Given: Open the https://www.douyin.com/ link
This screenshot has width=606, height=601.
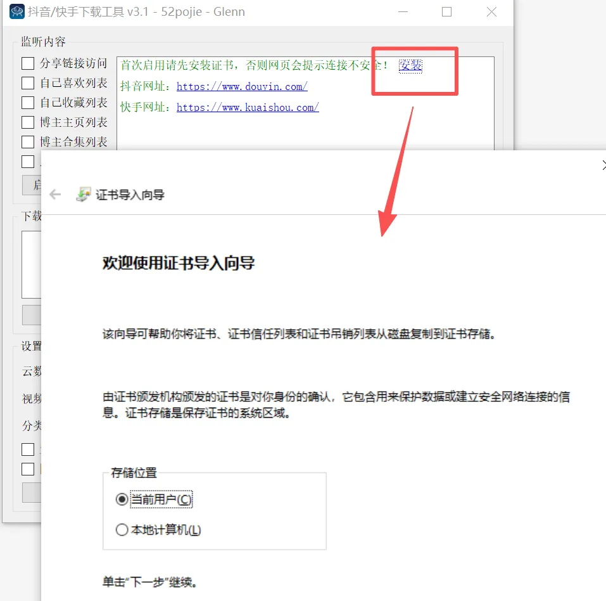Looking at the screenshot, I should click(x=242, y=86).
